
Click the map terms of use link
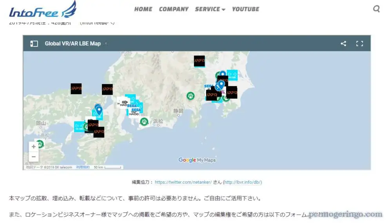coord(83,167)
